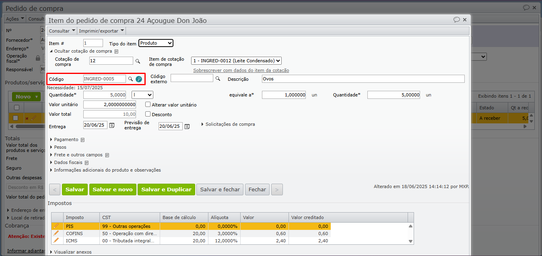Viewport: 542px width, 256px height.
Task: Click Código externo input field
Action: click(x=192, y=78)
